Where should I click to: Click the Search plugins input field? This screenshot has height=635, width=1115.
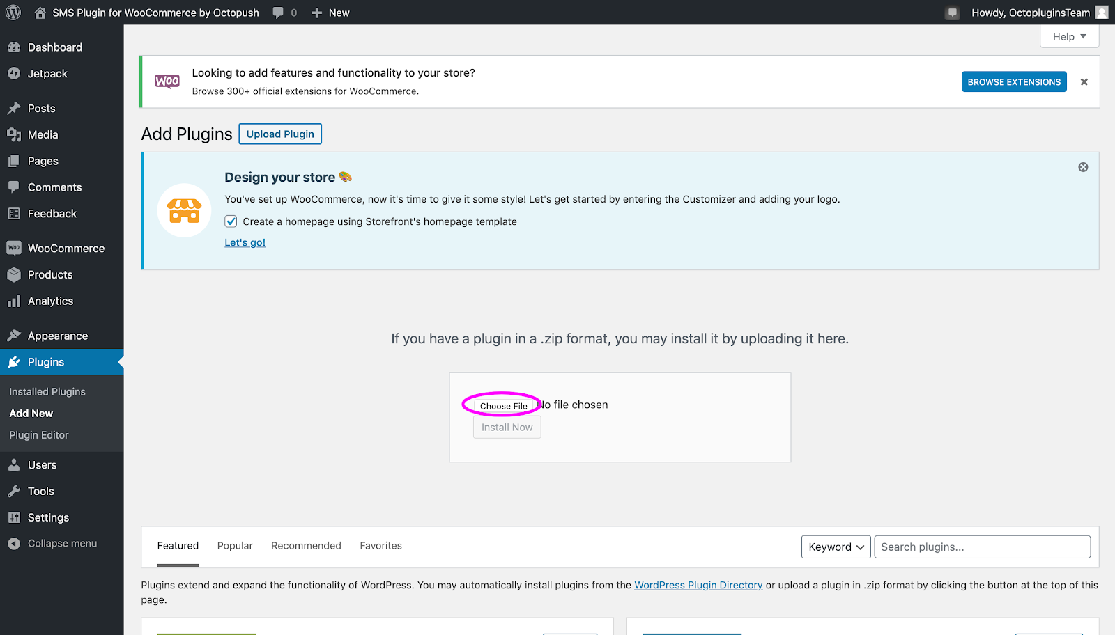(983, 547)
